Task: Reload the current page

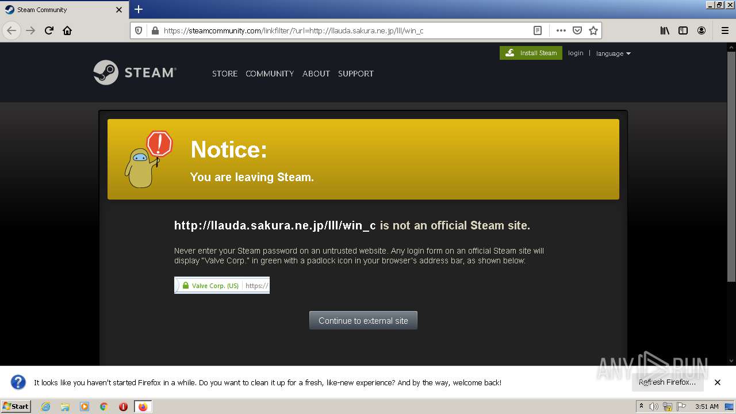Action: (x=49, y=30)
